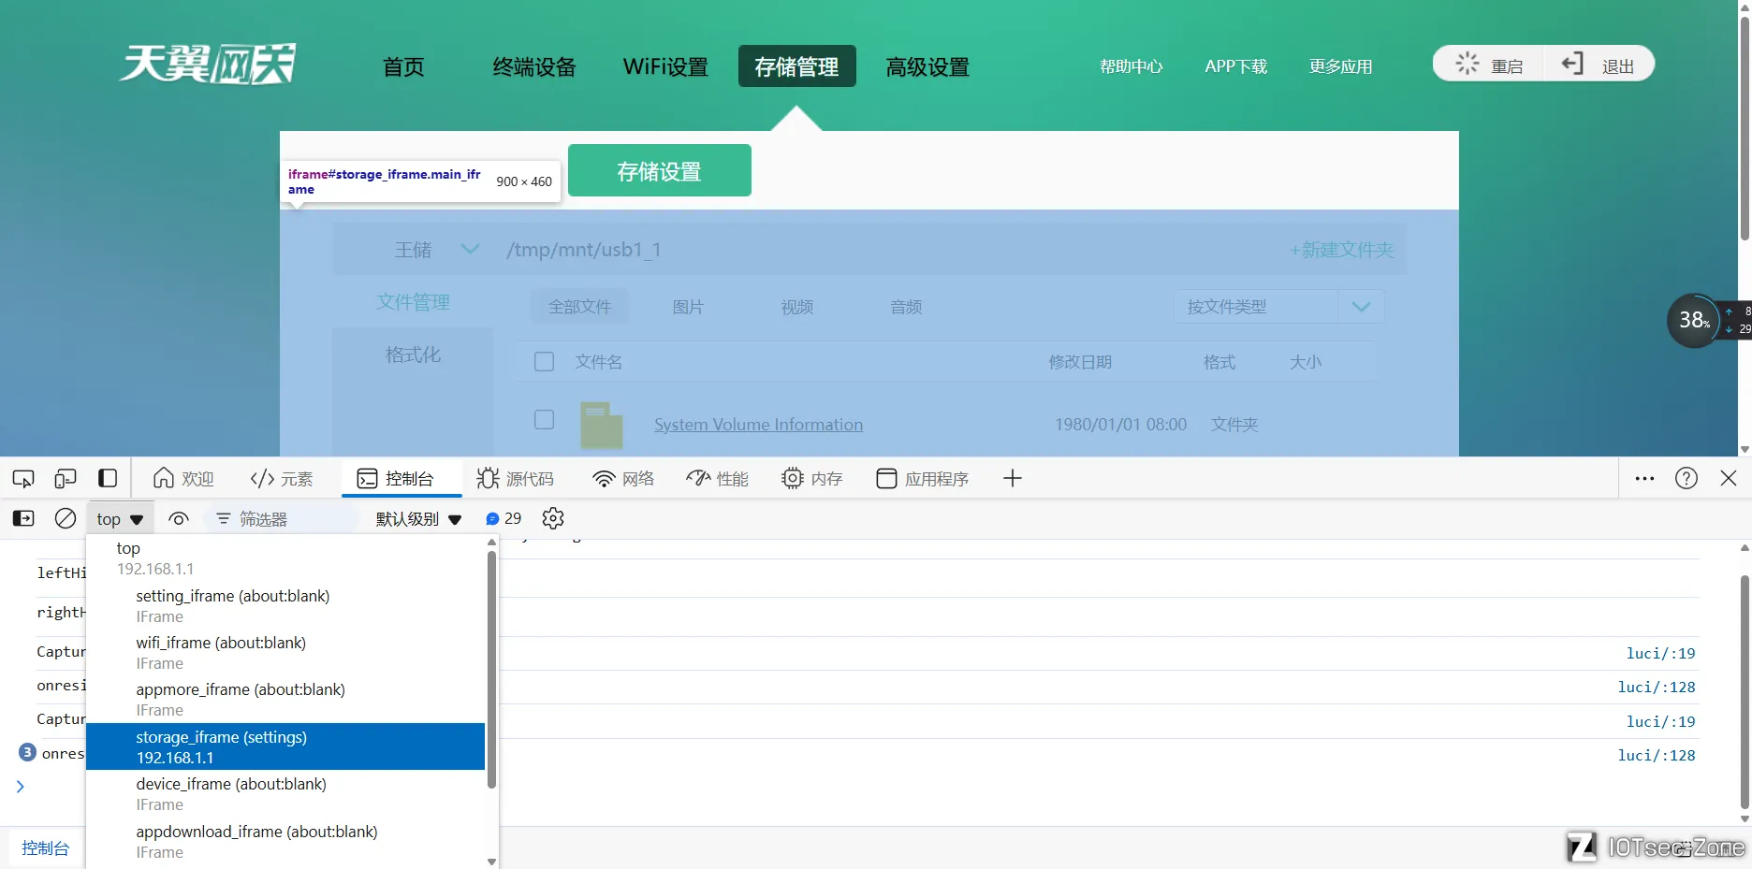
Task: Open DevTools help question mark icon
Action: click(x=1686, y=479)
